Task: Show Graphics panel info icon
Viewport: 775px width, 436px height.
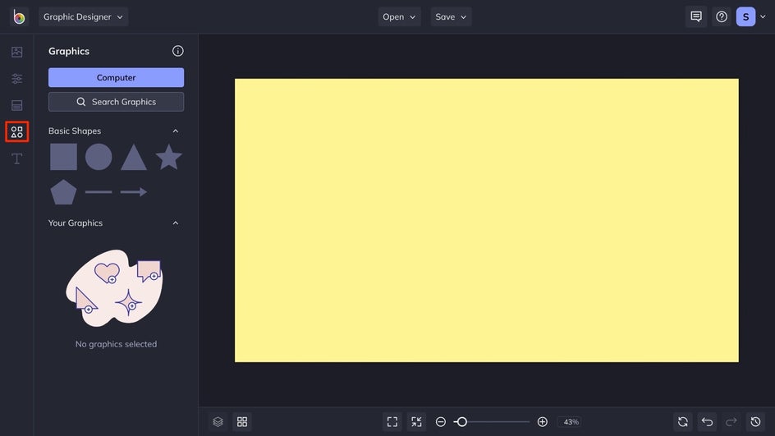Action: tap(178, 51)
